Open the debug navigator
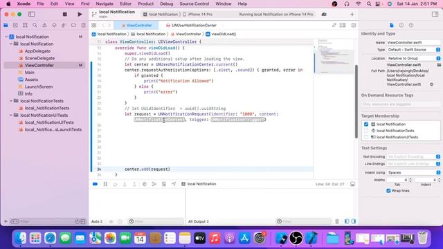Screen dimensions: 443x249 pos(64,25)
